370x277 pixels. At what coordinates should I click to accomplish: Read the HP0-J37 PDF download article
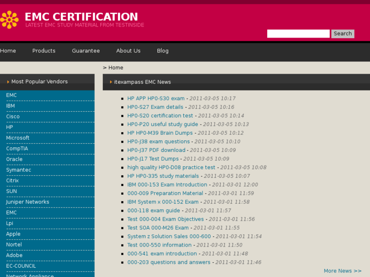156,150
